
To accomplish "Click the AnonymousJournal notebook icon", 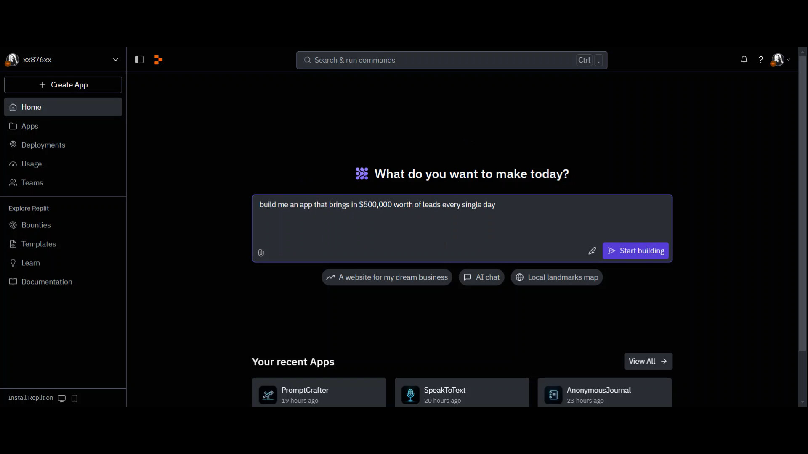I will (x=553, y=395).
